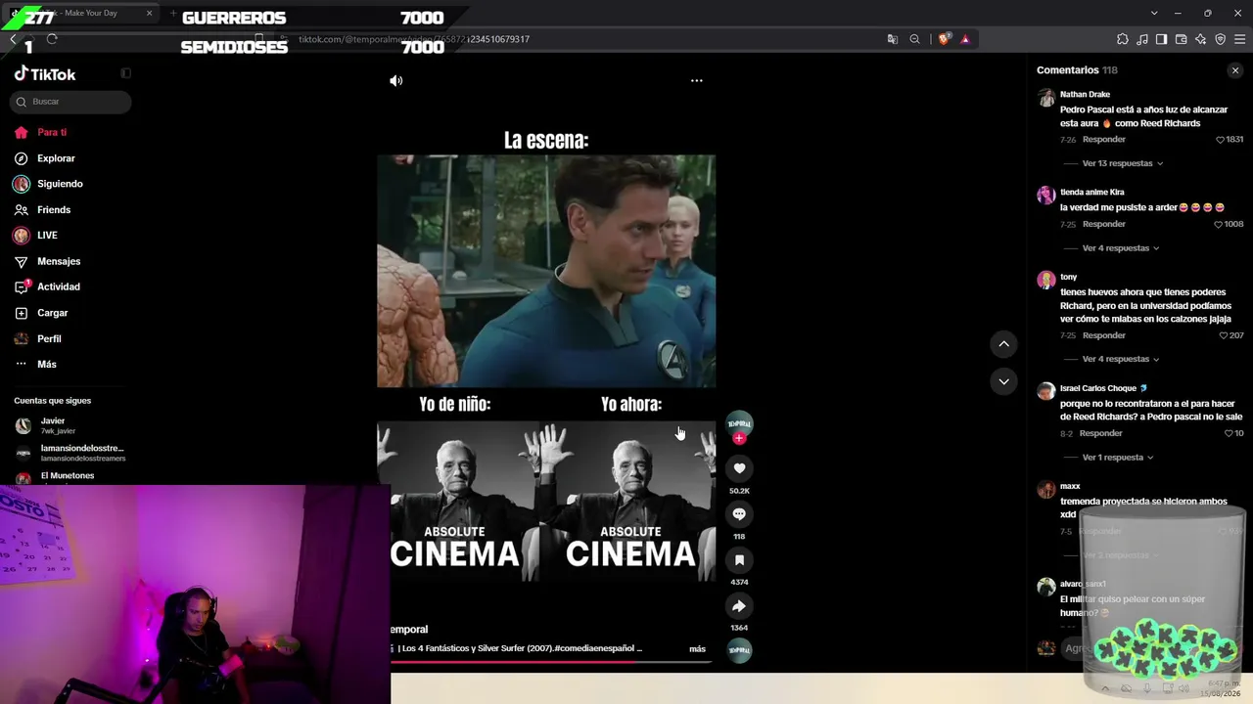Open the temporal creator name link

[x=409, y=629]
